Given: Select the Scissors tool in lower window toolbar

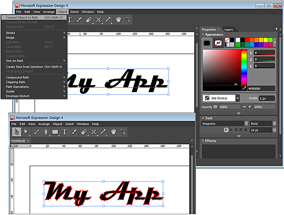Looking at the screenshot, I should coord(93,131).
